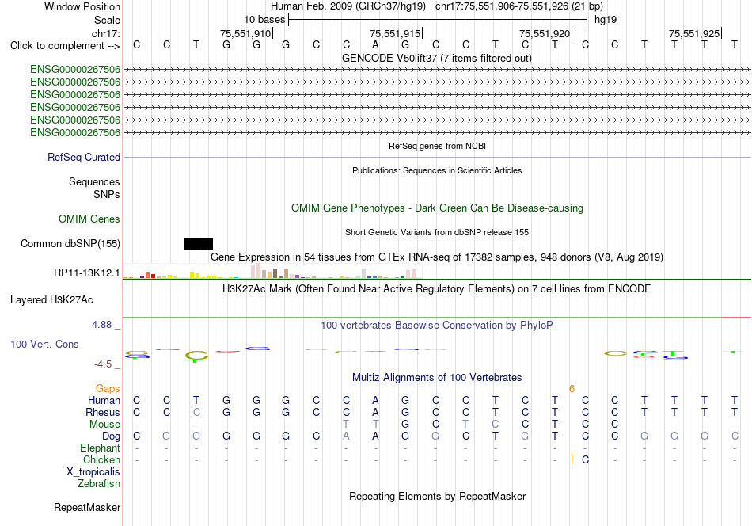Select the Zebrafish alignment row label

pyautogui.click(x=99, y=483)
